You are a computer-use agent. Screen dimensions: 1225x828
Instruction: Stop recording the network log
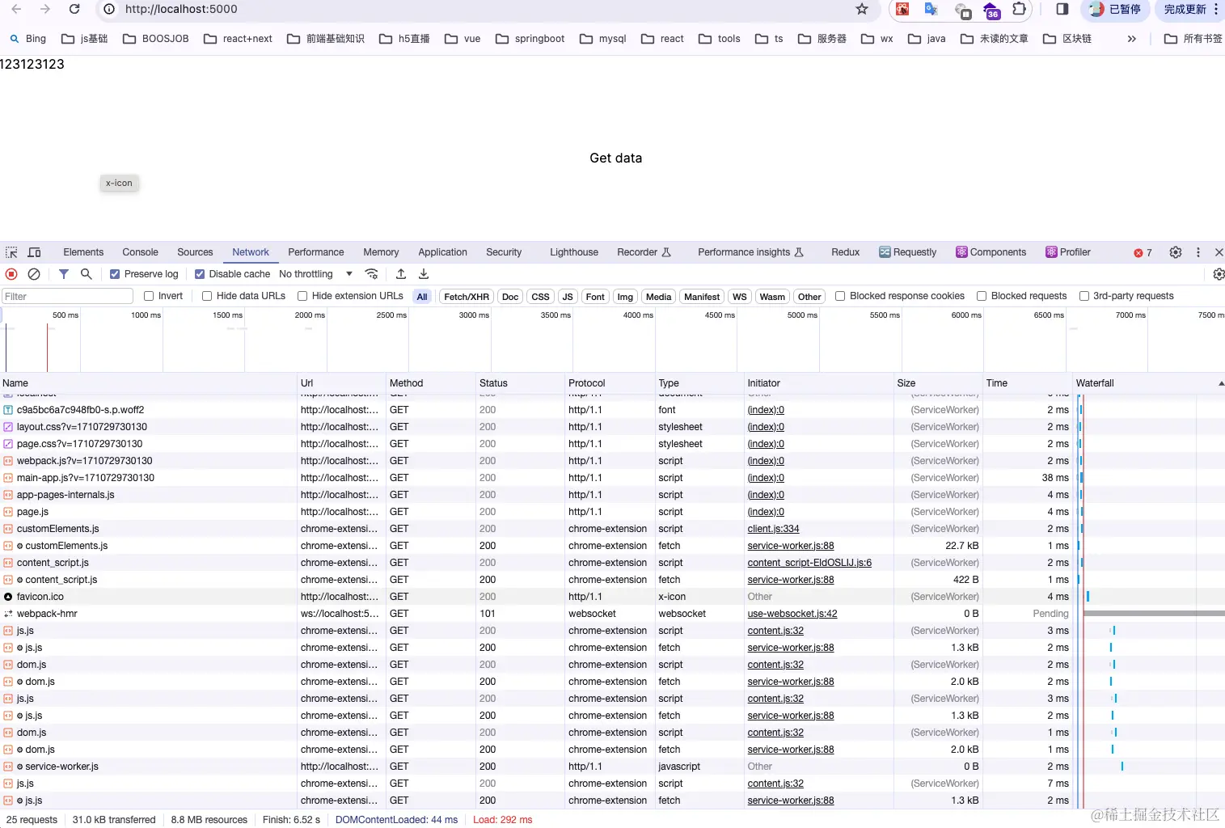click(11, 274)
